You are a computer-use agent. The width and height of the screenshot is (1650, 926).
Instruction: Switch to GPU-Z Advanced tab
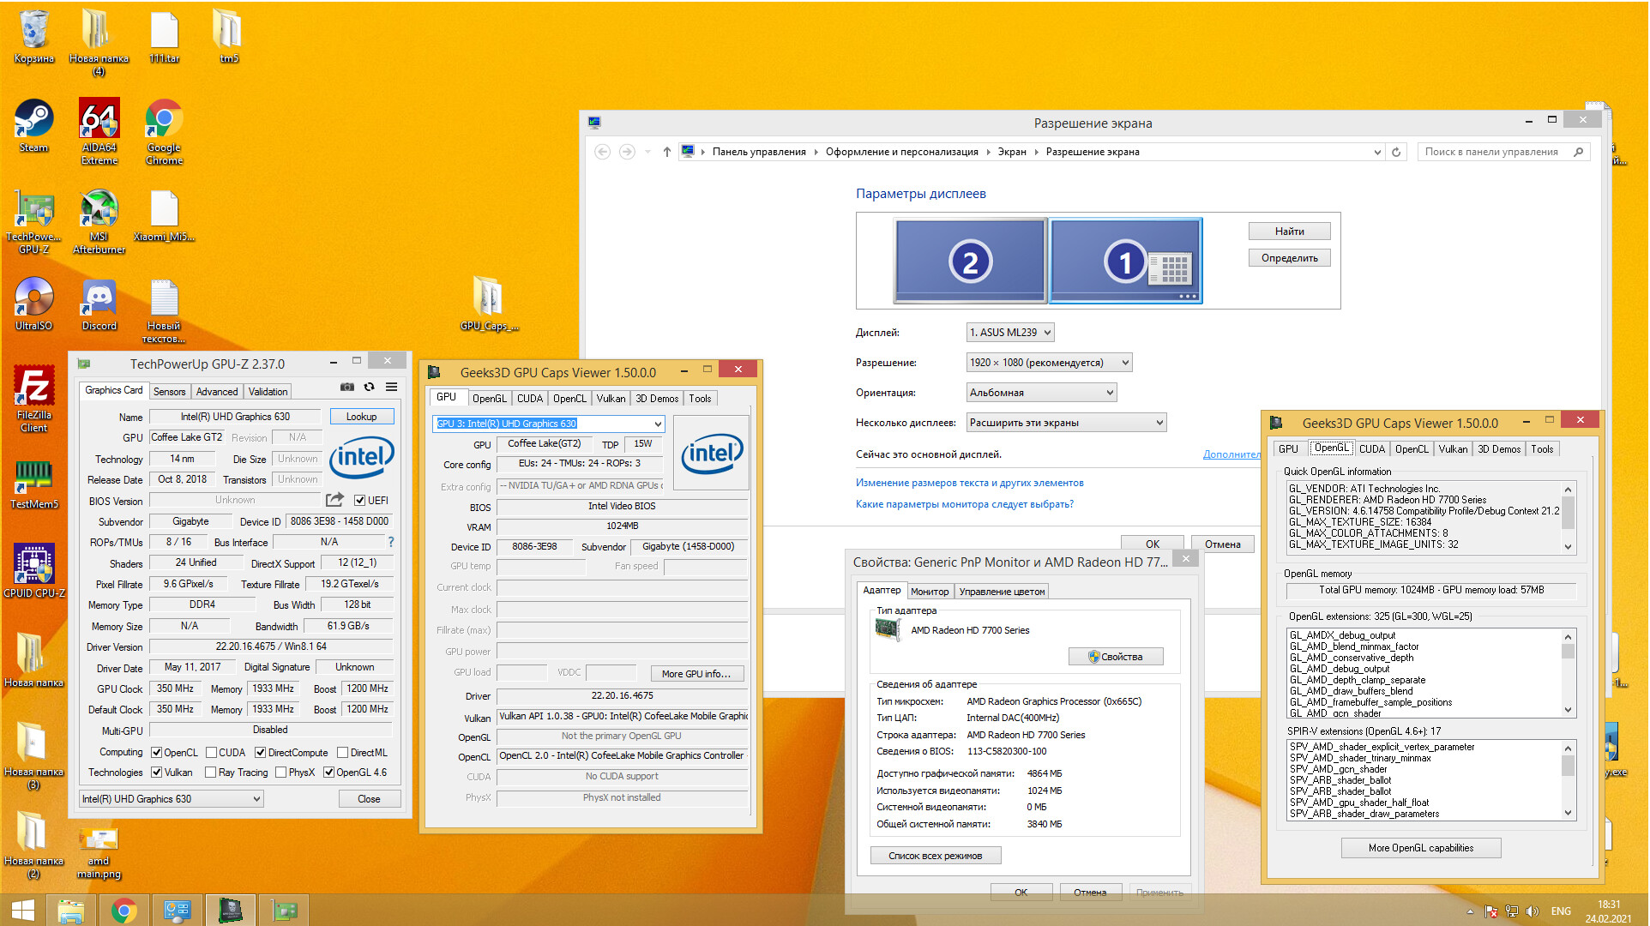pos(217,392)
